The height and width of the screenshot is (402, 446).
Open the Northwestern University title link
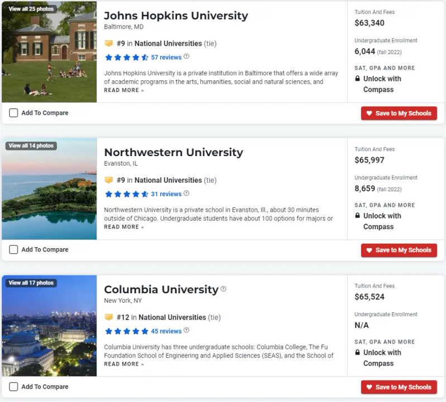(174, 152)
